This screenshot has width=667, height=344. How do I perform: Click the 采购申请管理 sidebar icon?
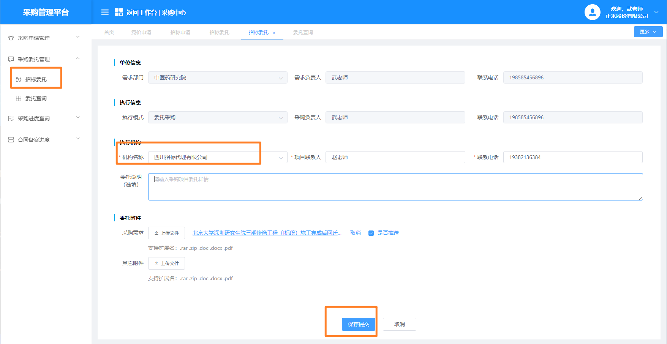tap(11, 38)
